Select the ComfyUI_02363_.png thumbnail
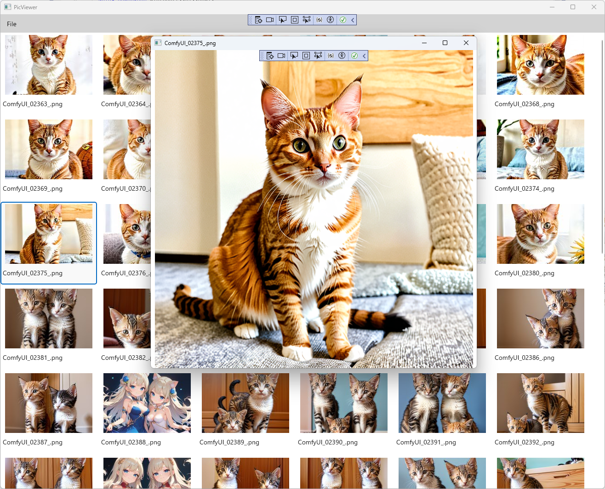The height and width of the screenshot is (489, 605). click(x=49, y=65)
